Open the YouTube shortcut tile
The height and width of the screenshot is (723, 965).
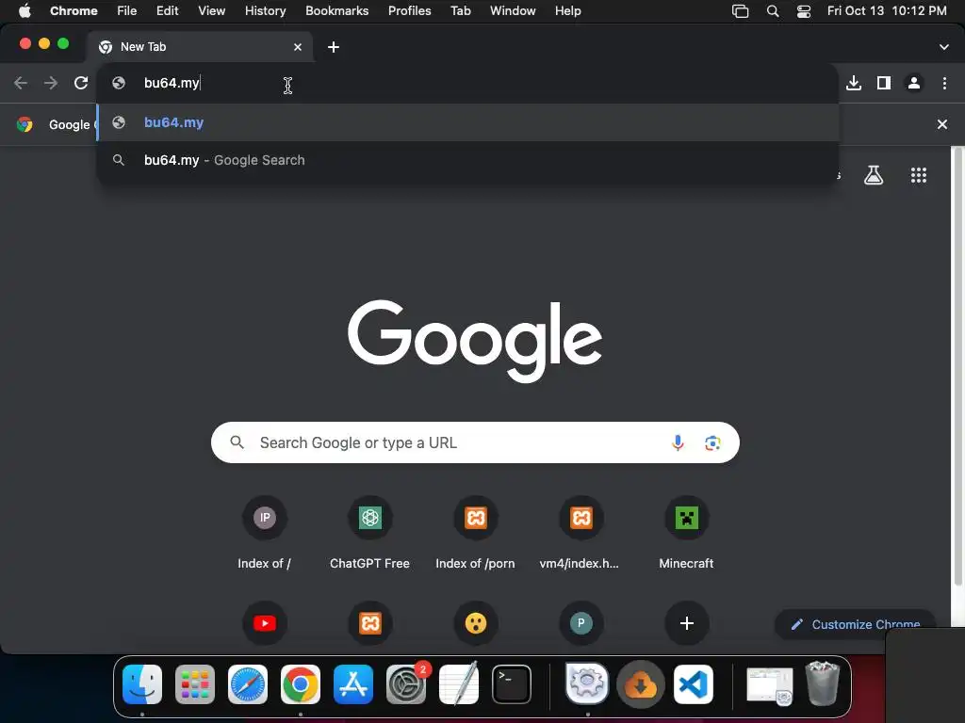[x=265, y=623]
